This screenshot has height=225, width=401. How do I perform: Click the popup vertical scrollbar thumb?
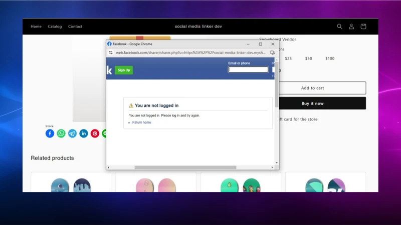coord(277,84)
